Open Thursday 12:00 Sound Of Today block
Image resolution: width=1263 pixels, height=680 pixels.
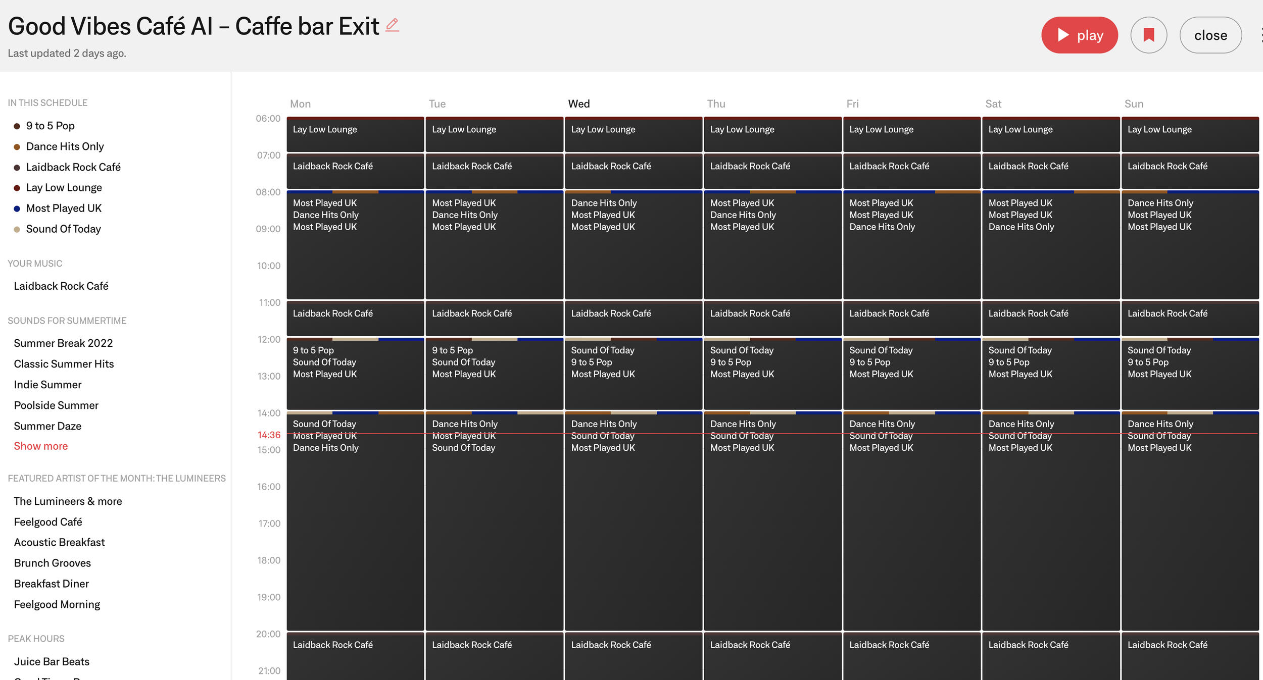point(773,374)
